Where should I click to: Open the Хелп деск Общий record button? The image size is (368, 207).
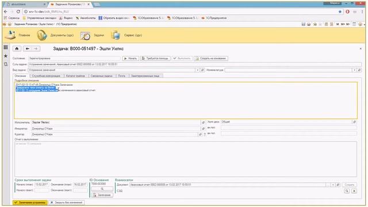coord(354,122)
